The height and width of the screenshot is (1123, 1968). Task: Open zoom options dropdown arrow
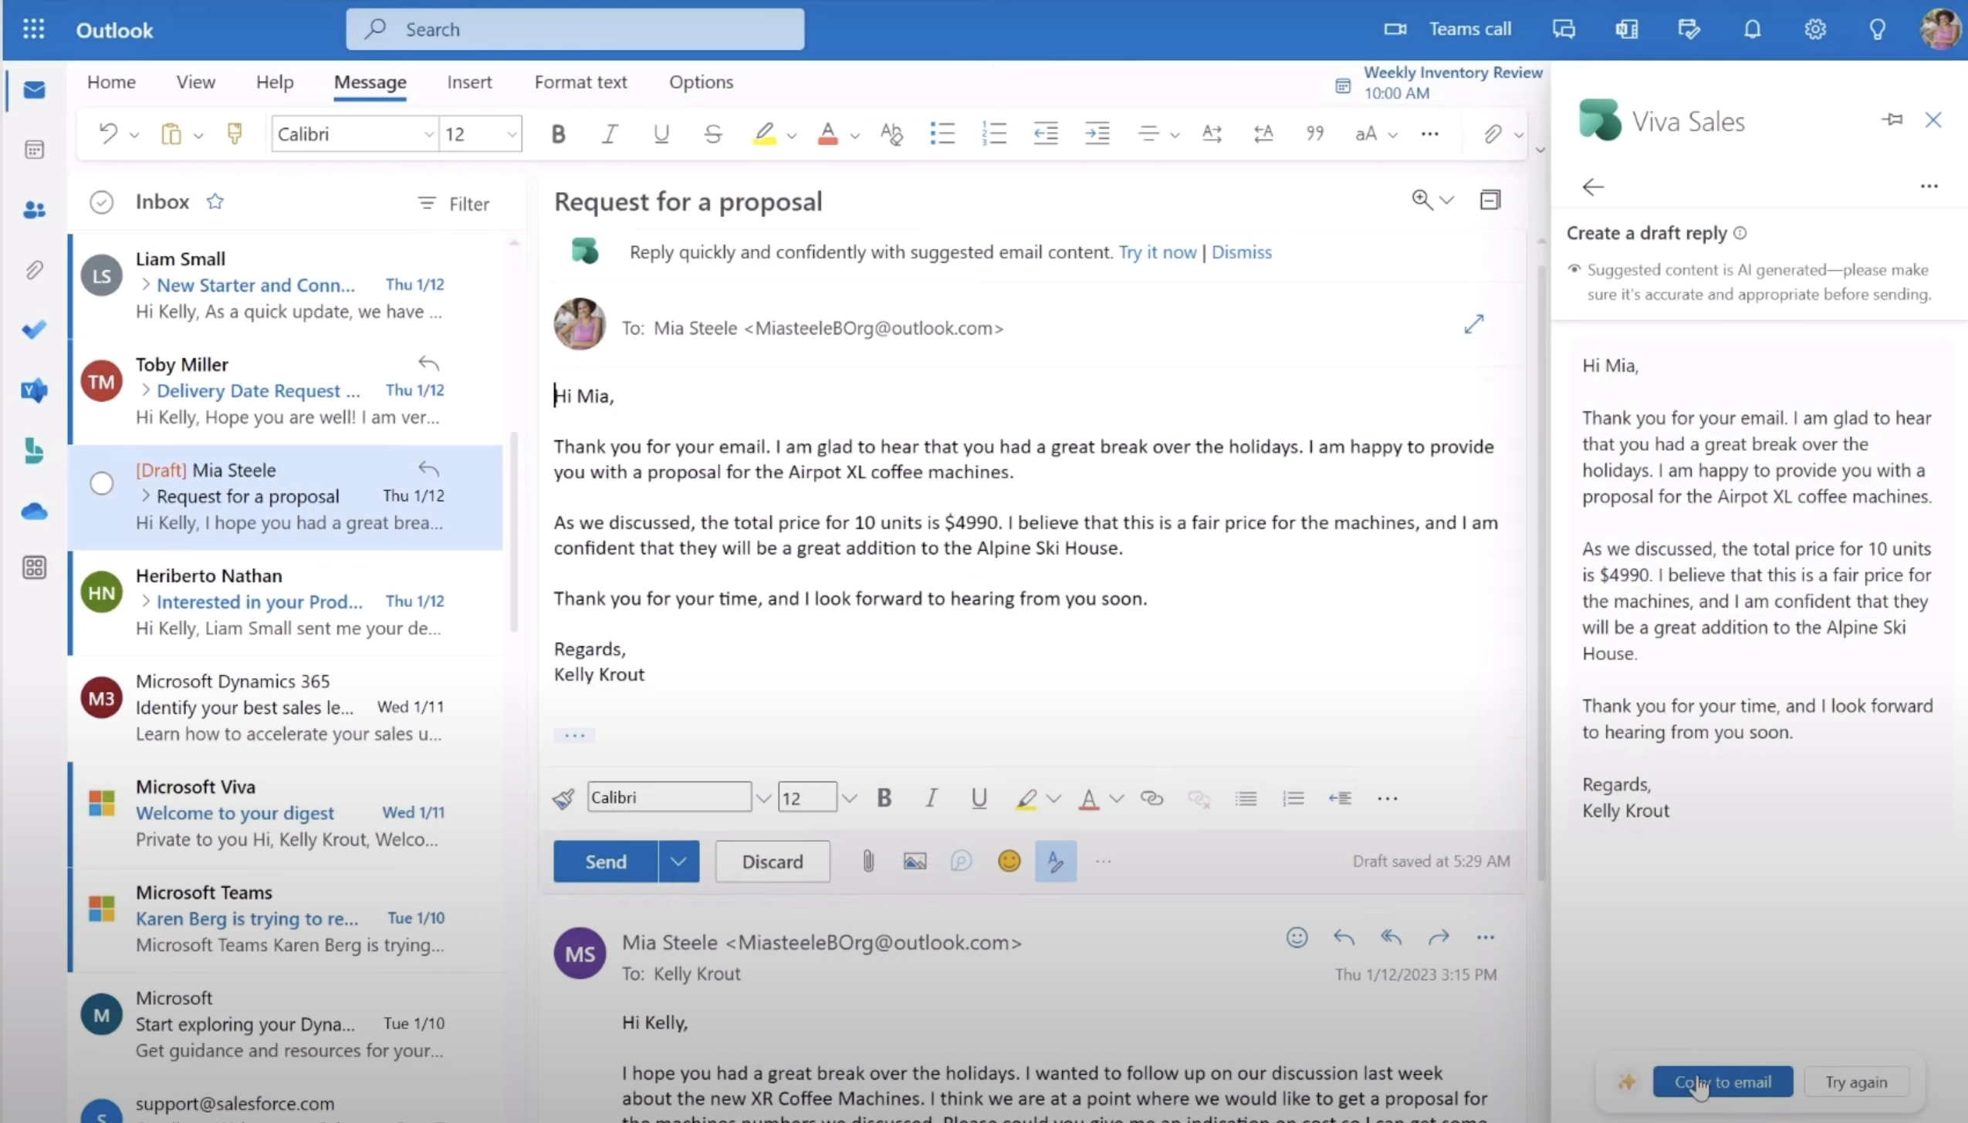tap(1447, 201)
